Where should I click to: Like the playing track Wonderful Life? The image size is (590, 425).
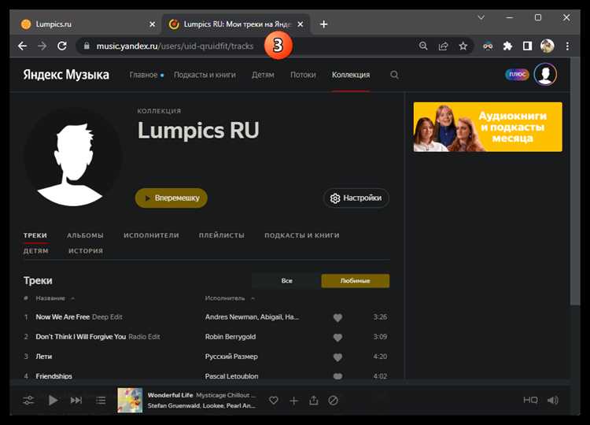(274, 401)
